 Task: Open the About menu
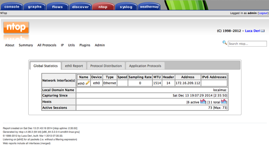10,45
